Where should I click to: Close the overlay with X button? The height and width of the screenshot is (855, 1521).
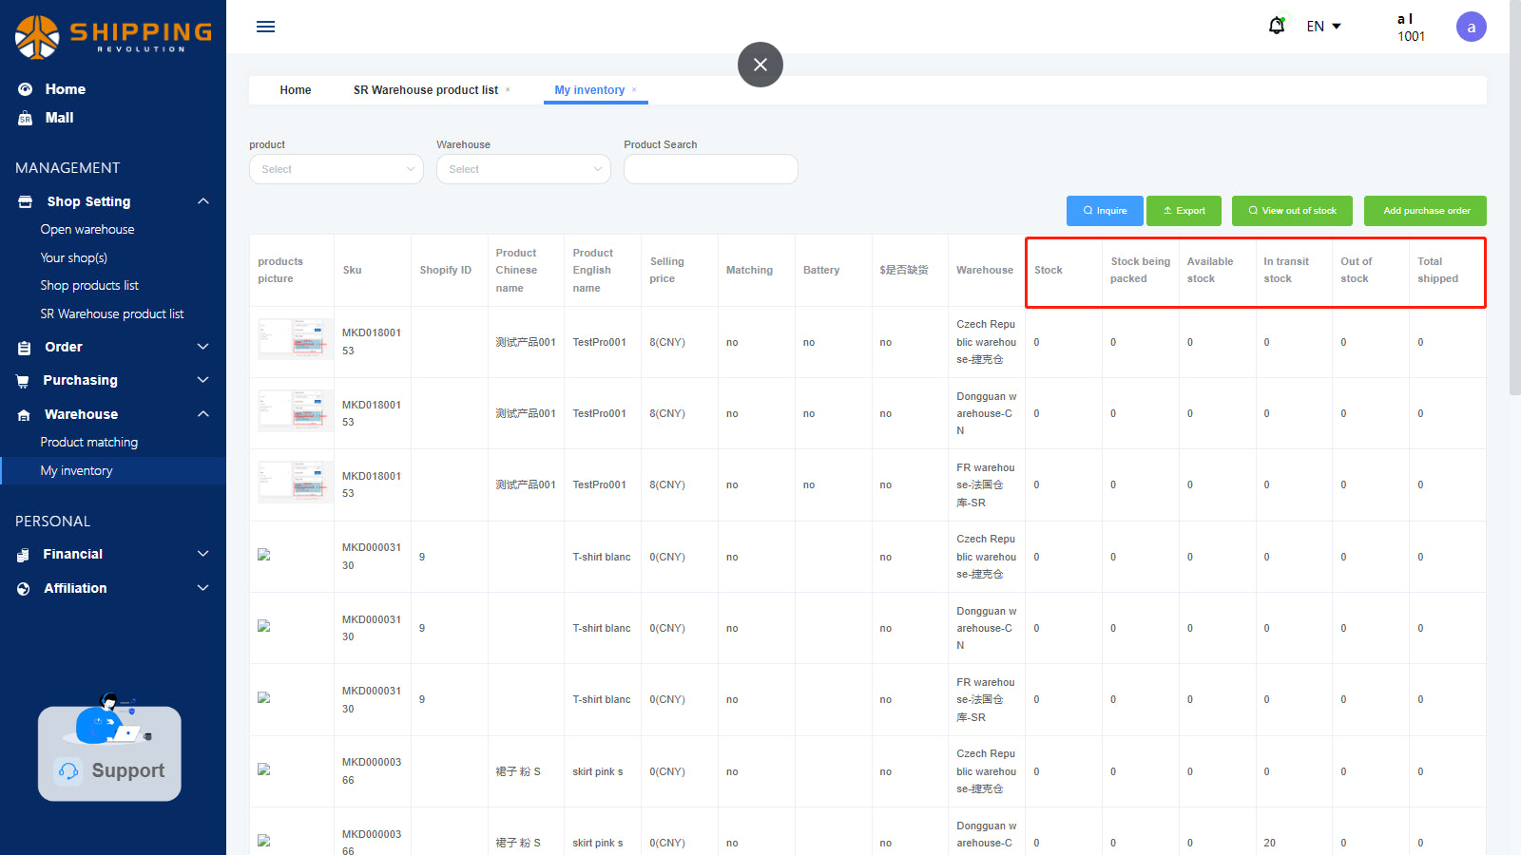tap(760, 65)
